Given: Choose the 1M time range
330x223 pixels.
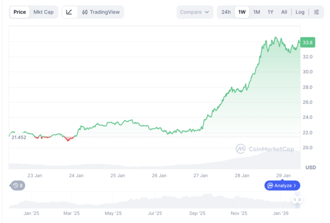Looking at the screenshot, I should coord(256,12).
